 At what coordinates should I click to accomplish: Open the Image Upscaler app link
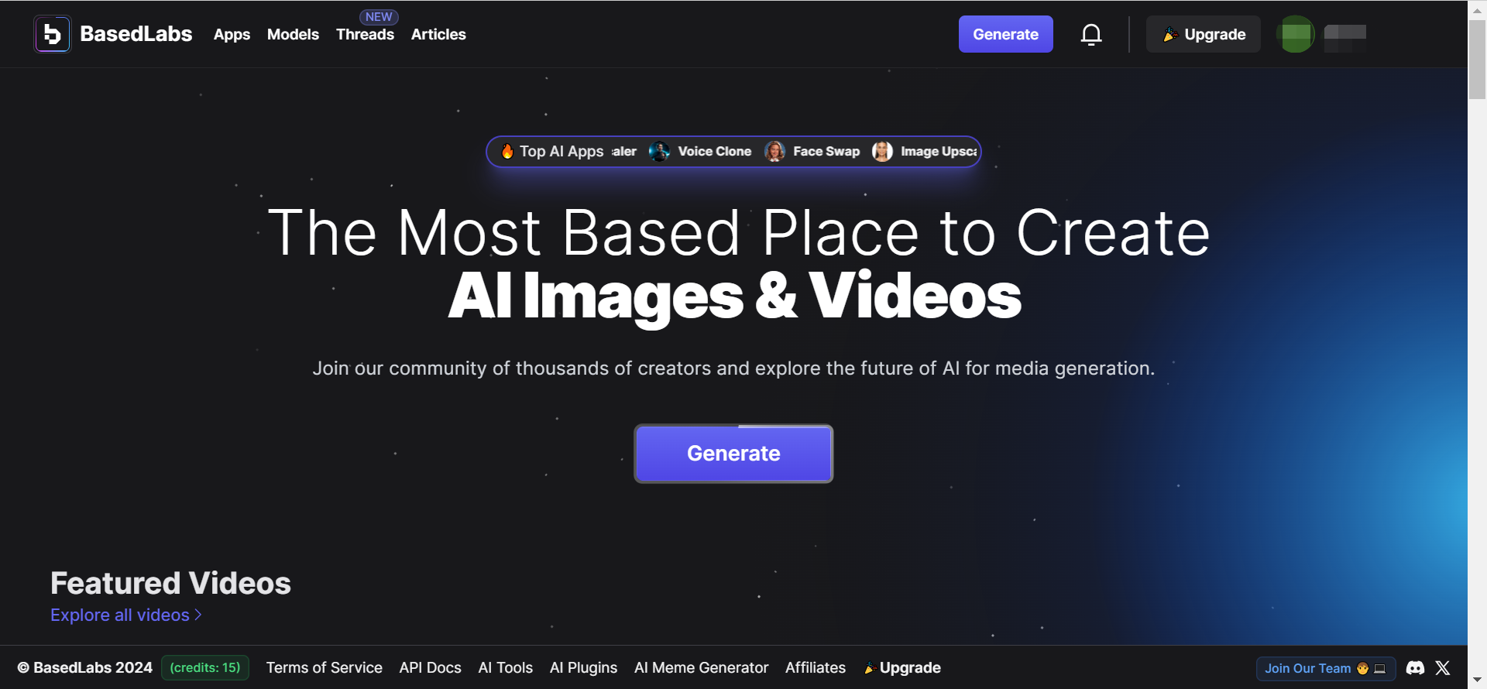click(939, 152)
